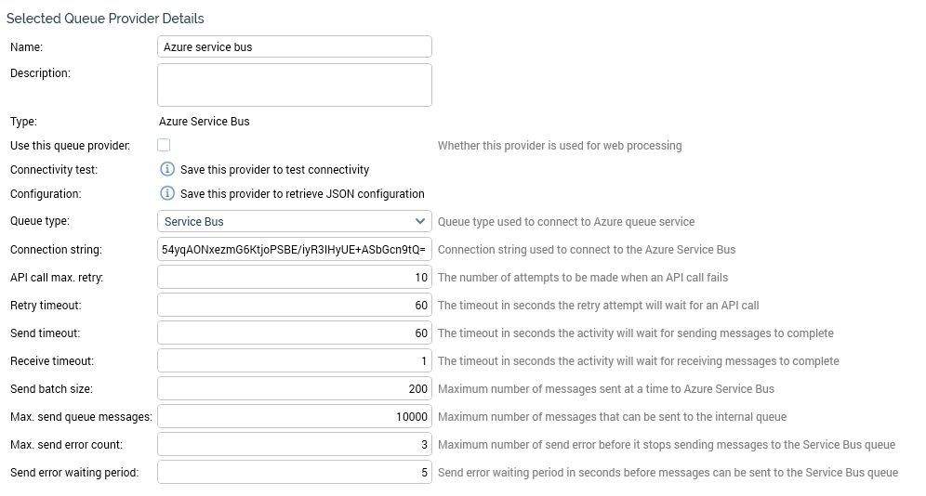Select the Send batch size field
926x496 pixels.
coord(295,388)
